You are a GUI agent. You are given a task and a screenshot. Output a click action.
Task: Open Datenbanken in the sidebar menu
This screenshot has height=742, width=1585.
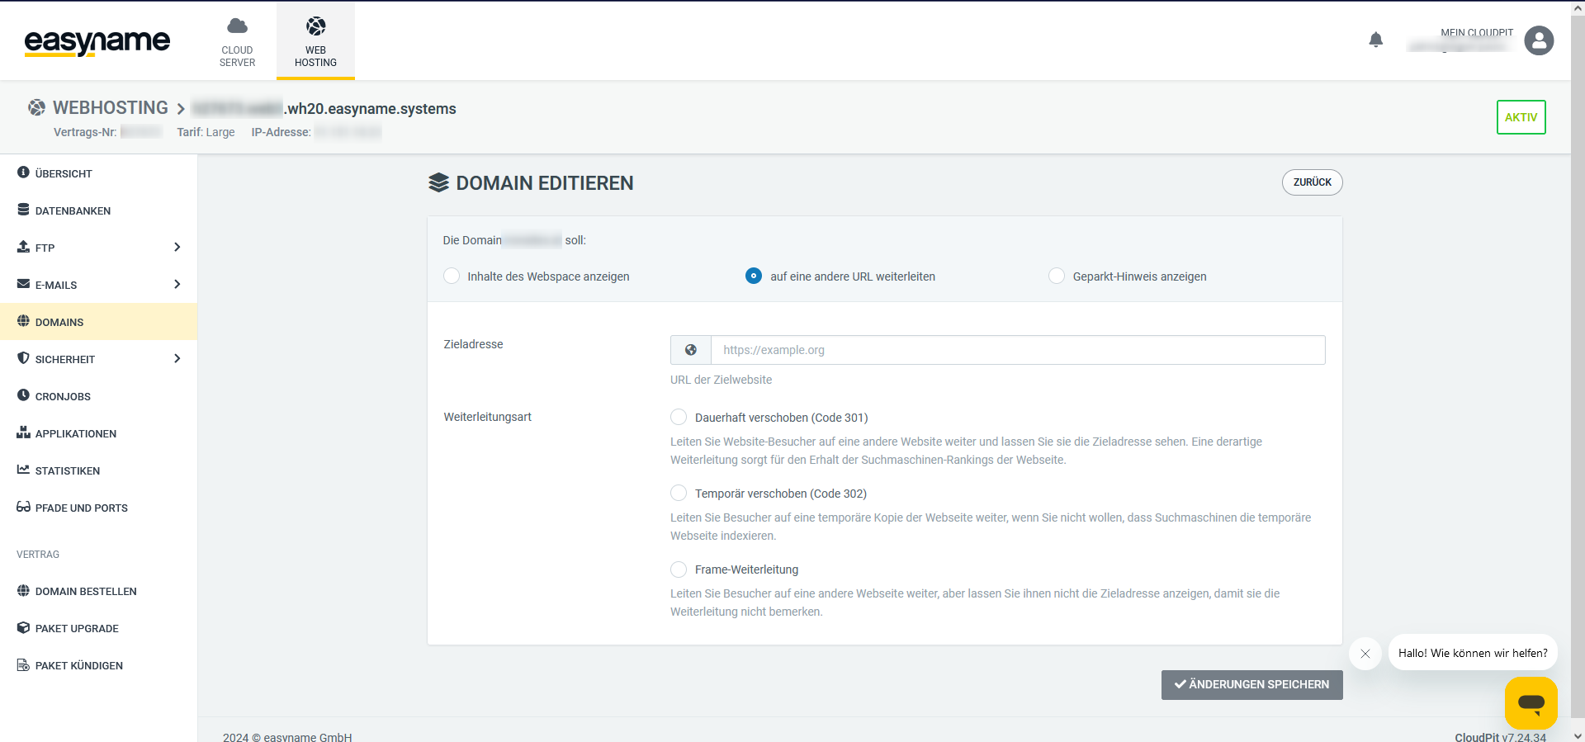73,210
